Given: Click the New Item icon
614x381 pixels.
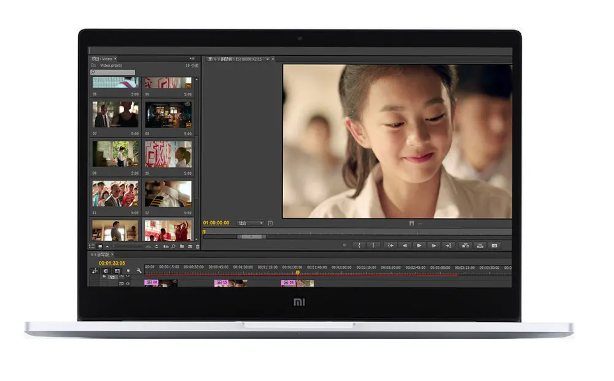Looking at the screenshot, I should (x=190, y=246).
